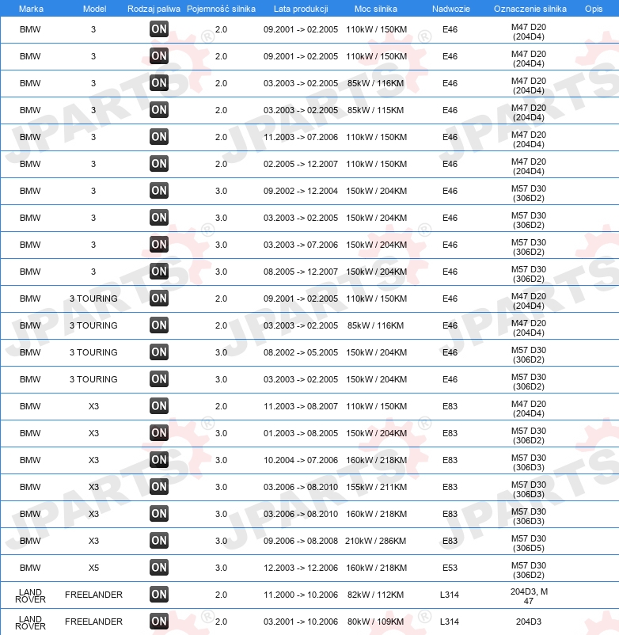
Task: Click the 12.2003 -> 12.2006 production years cell
Action: [x=301, y=568]
